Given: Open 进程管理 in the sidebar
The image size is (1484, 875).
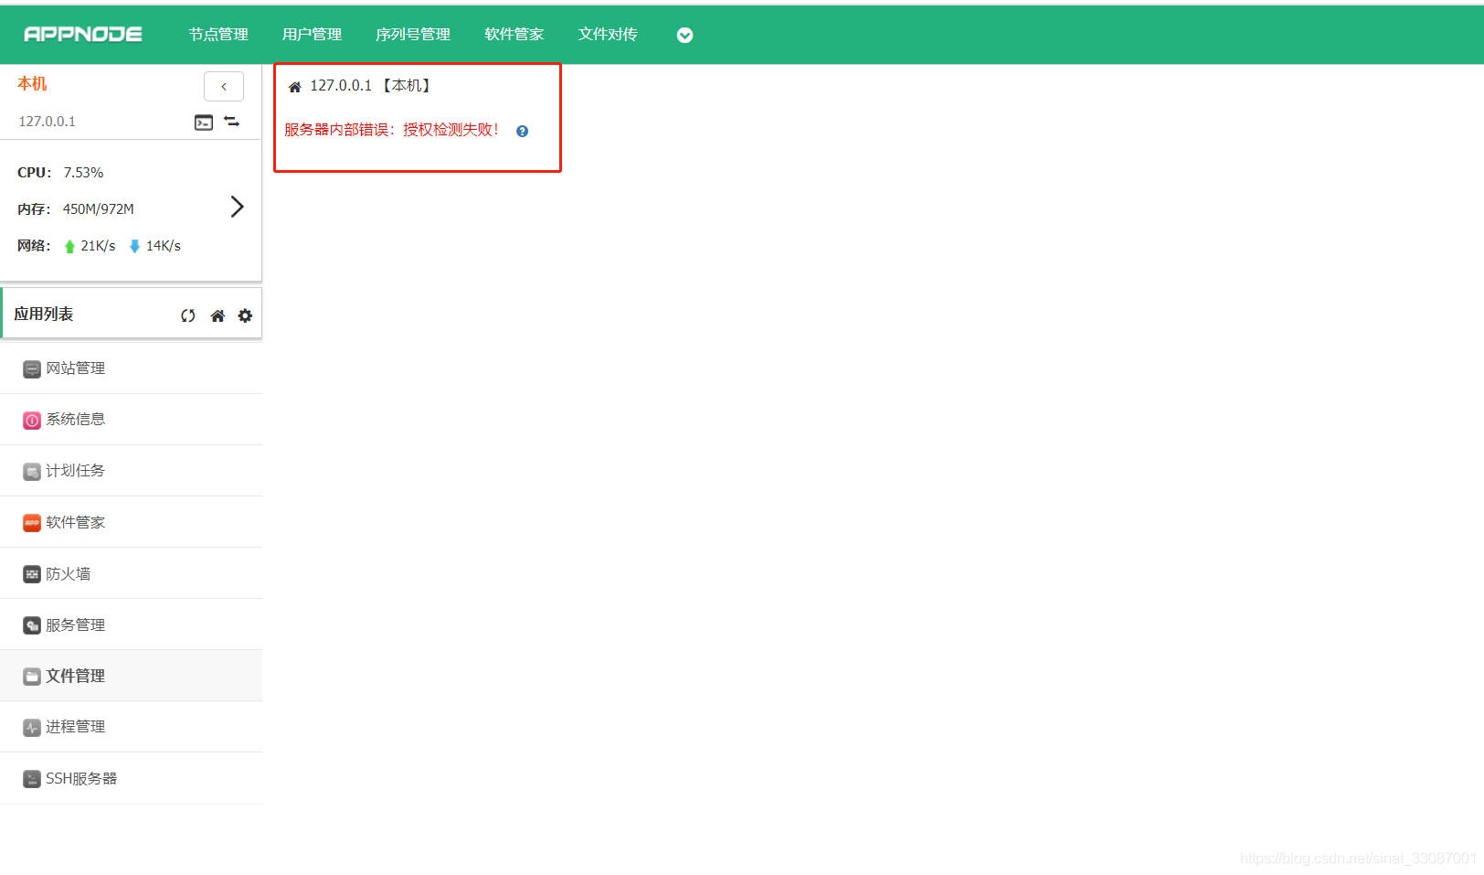Looking at the screenshot, I should point(132,727).
